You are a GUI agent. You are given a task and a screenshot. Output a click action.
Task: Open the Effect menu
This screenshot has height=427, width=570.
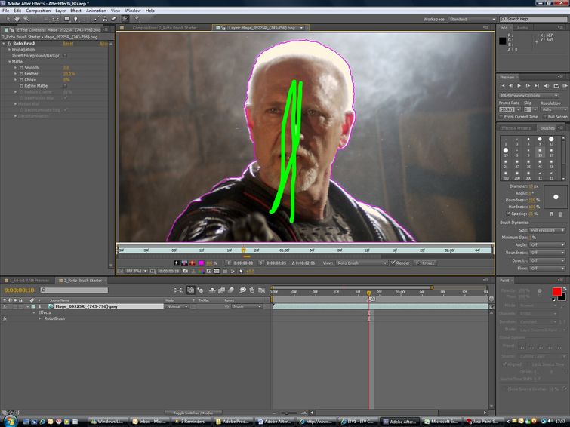click(x=75, y=11)
